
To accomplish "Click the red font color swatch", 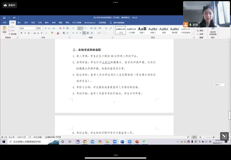I will point(58,33).
